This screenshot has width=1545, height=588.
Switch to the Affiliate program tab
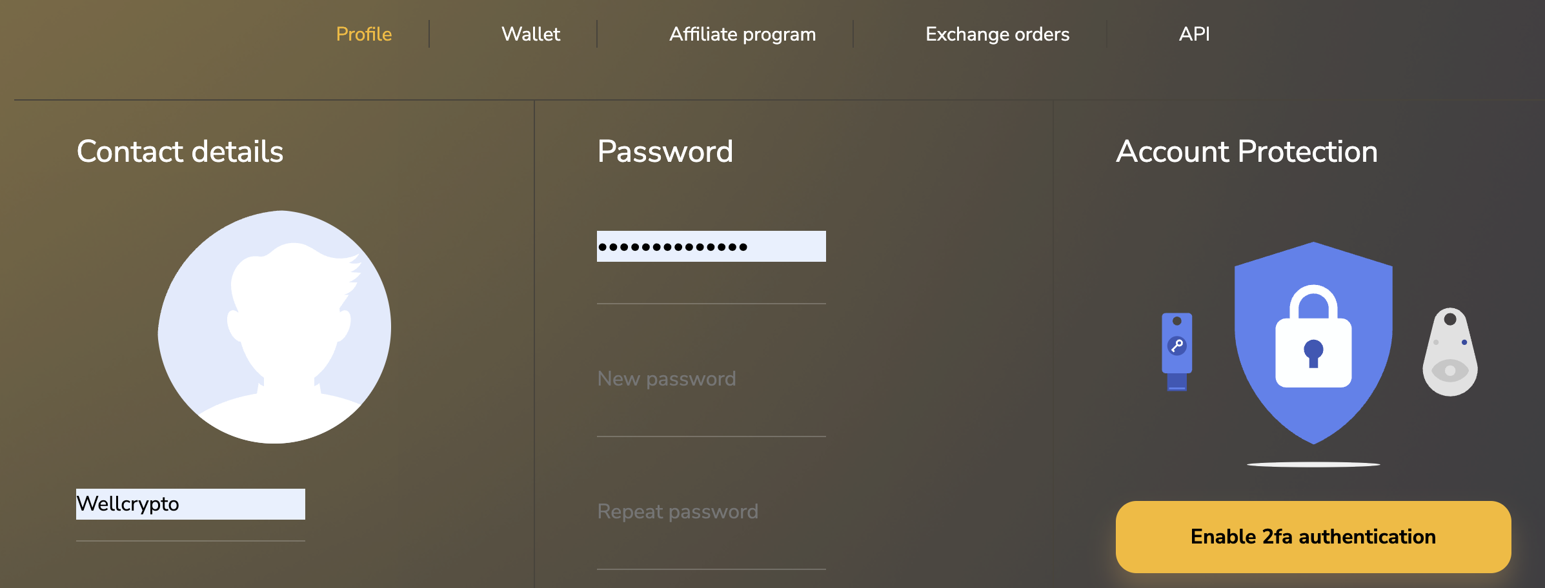coord(742,34)
